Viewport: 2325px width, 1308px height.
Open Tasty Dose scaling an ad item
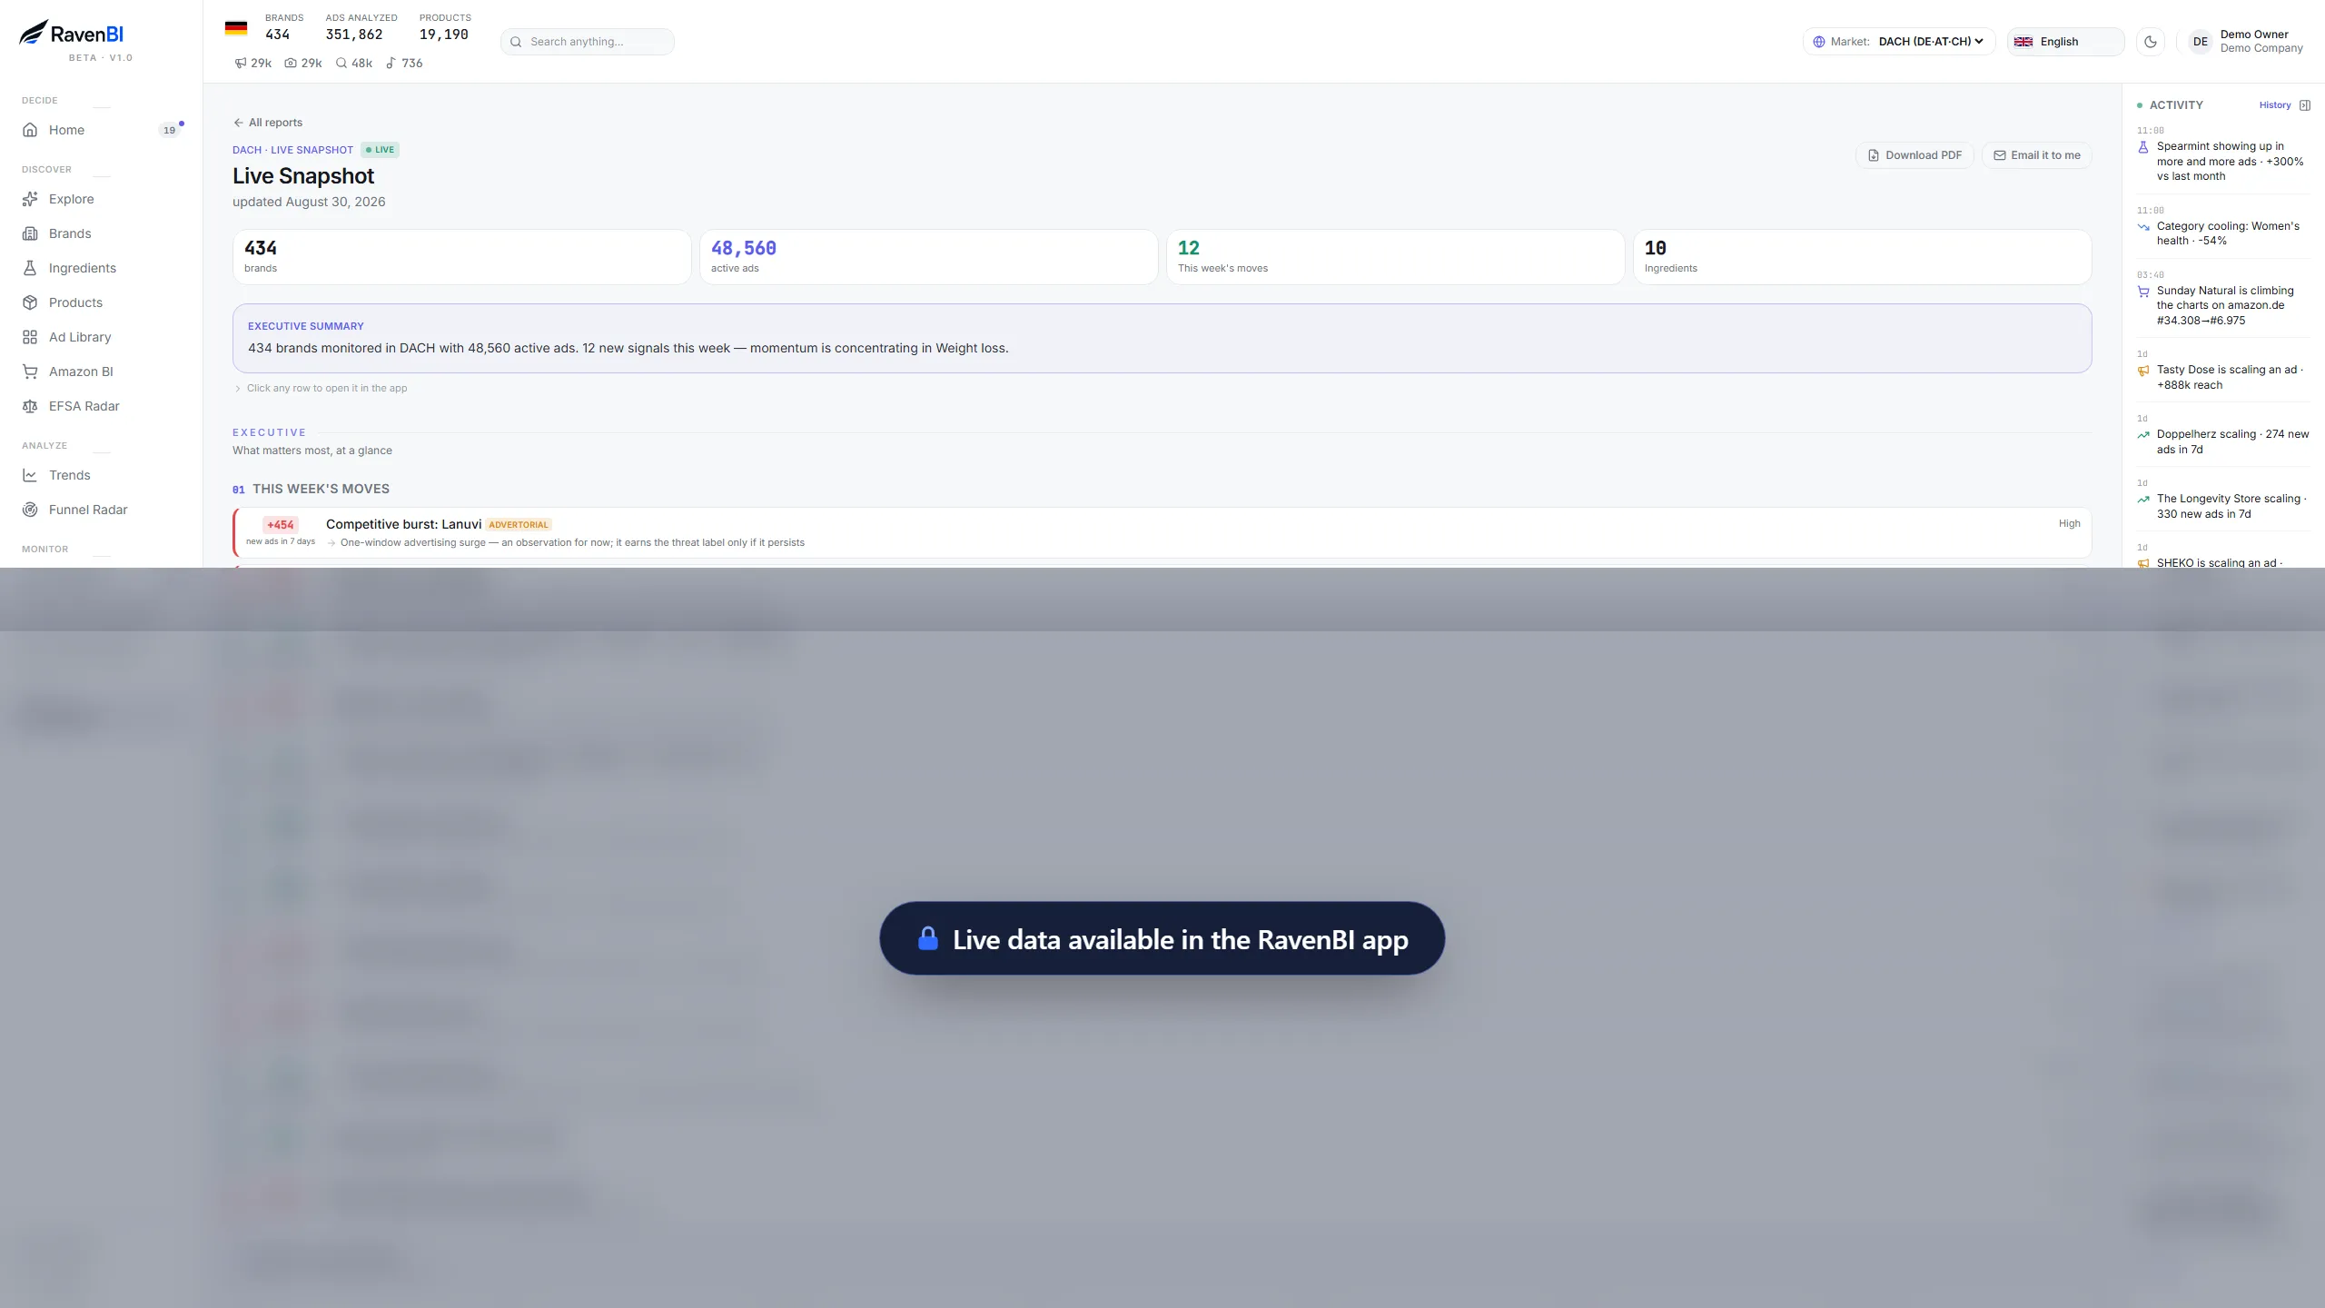click(x=2222, y=371)
